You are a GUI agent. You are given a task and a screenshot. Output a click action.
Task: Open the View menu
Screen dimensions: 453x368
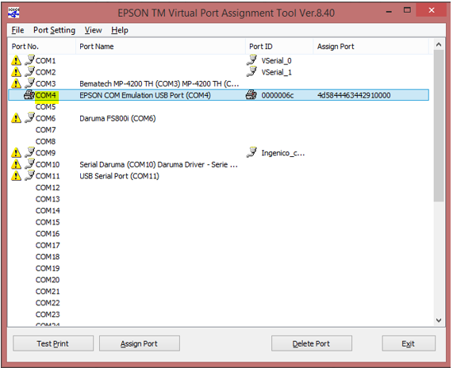tap(93, 30)
